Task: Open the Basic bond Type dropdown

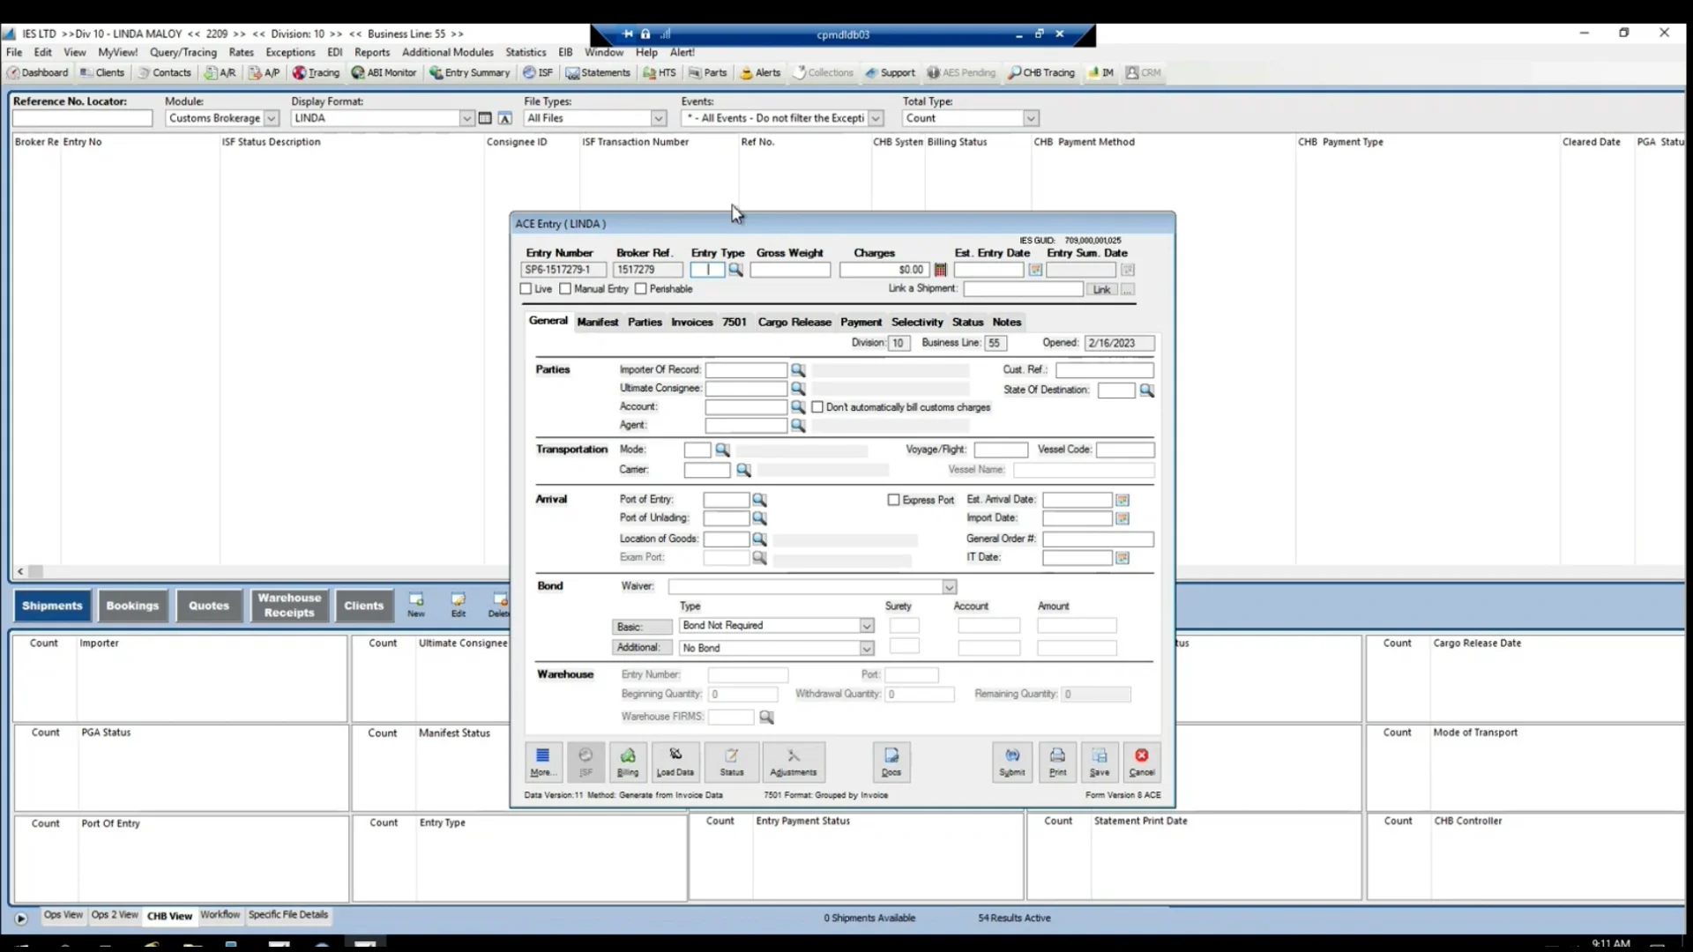Action: pos(867,626)
